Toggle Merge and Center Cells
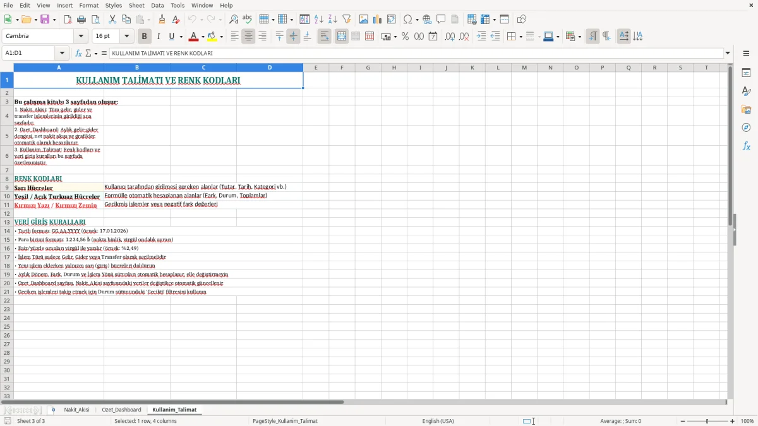 coord(341,37)
